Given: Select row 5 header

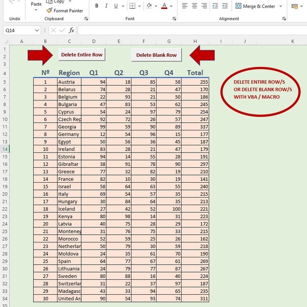Looking at the screenshot, I should pos(5,82).
